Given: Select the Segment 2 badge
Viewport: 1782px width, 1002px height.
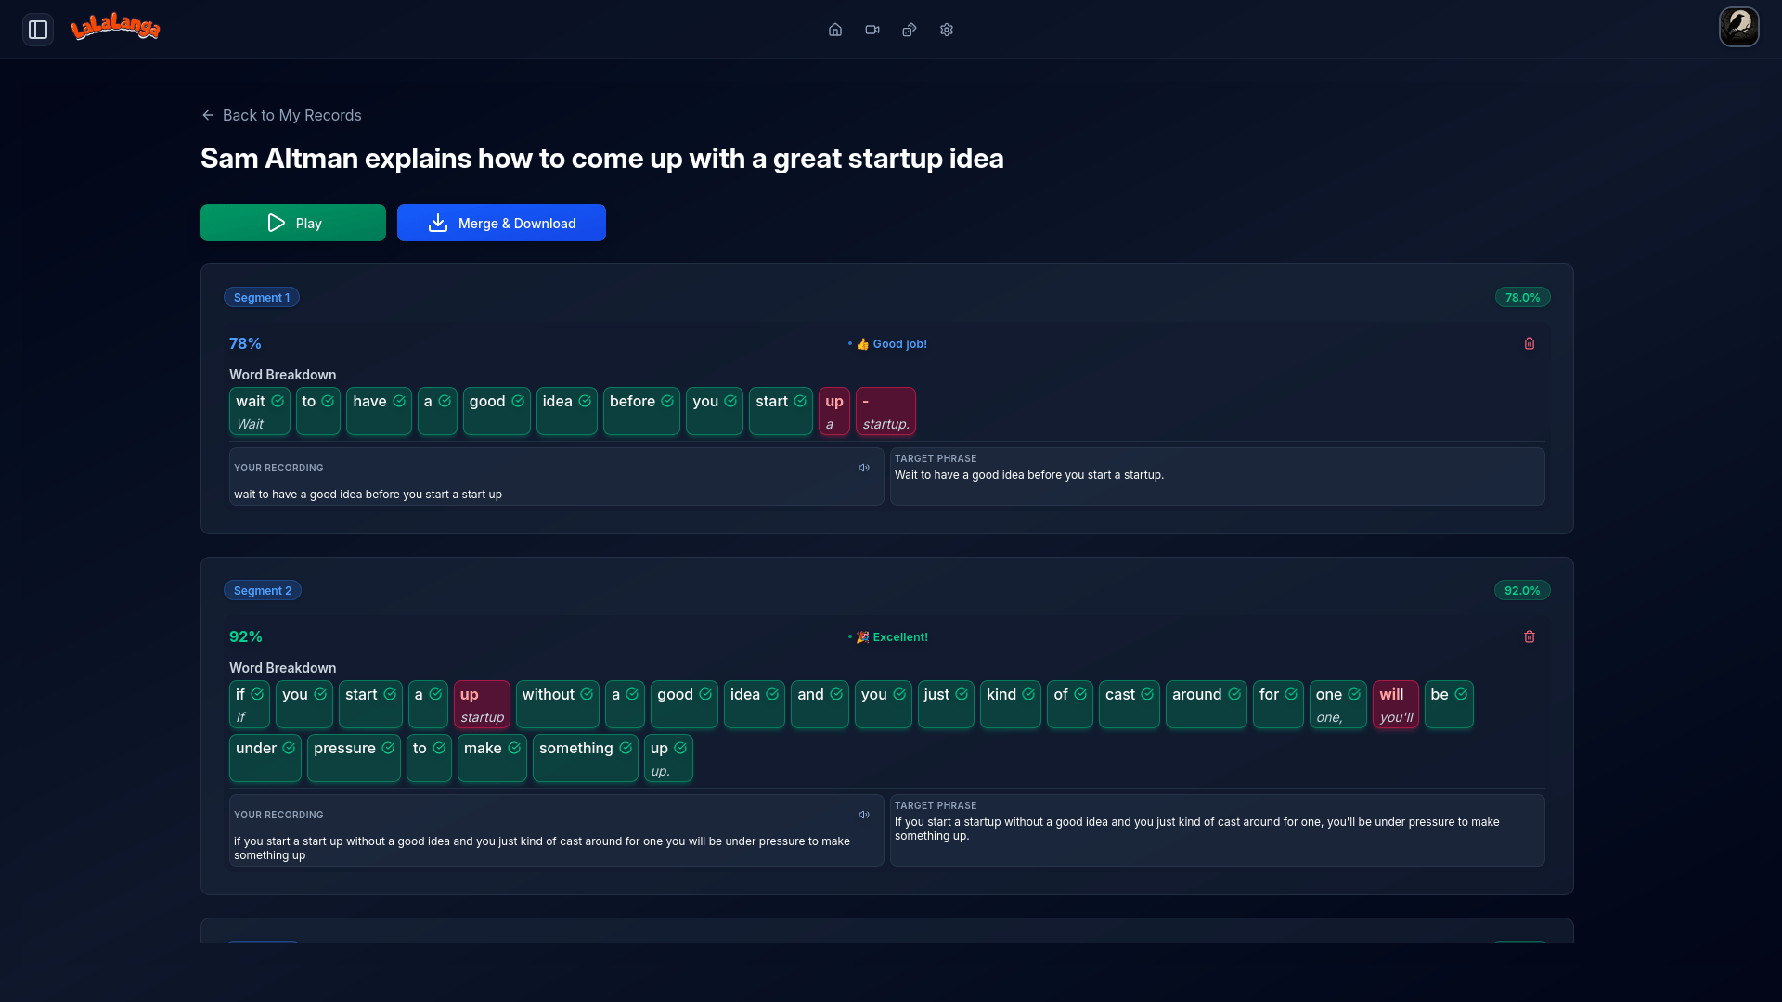Looking at the screenshot, I should coord(263,590).
